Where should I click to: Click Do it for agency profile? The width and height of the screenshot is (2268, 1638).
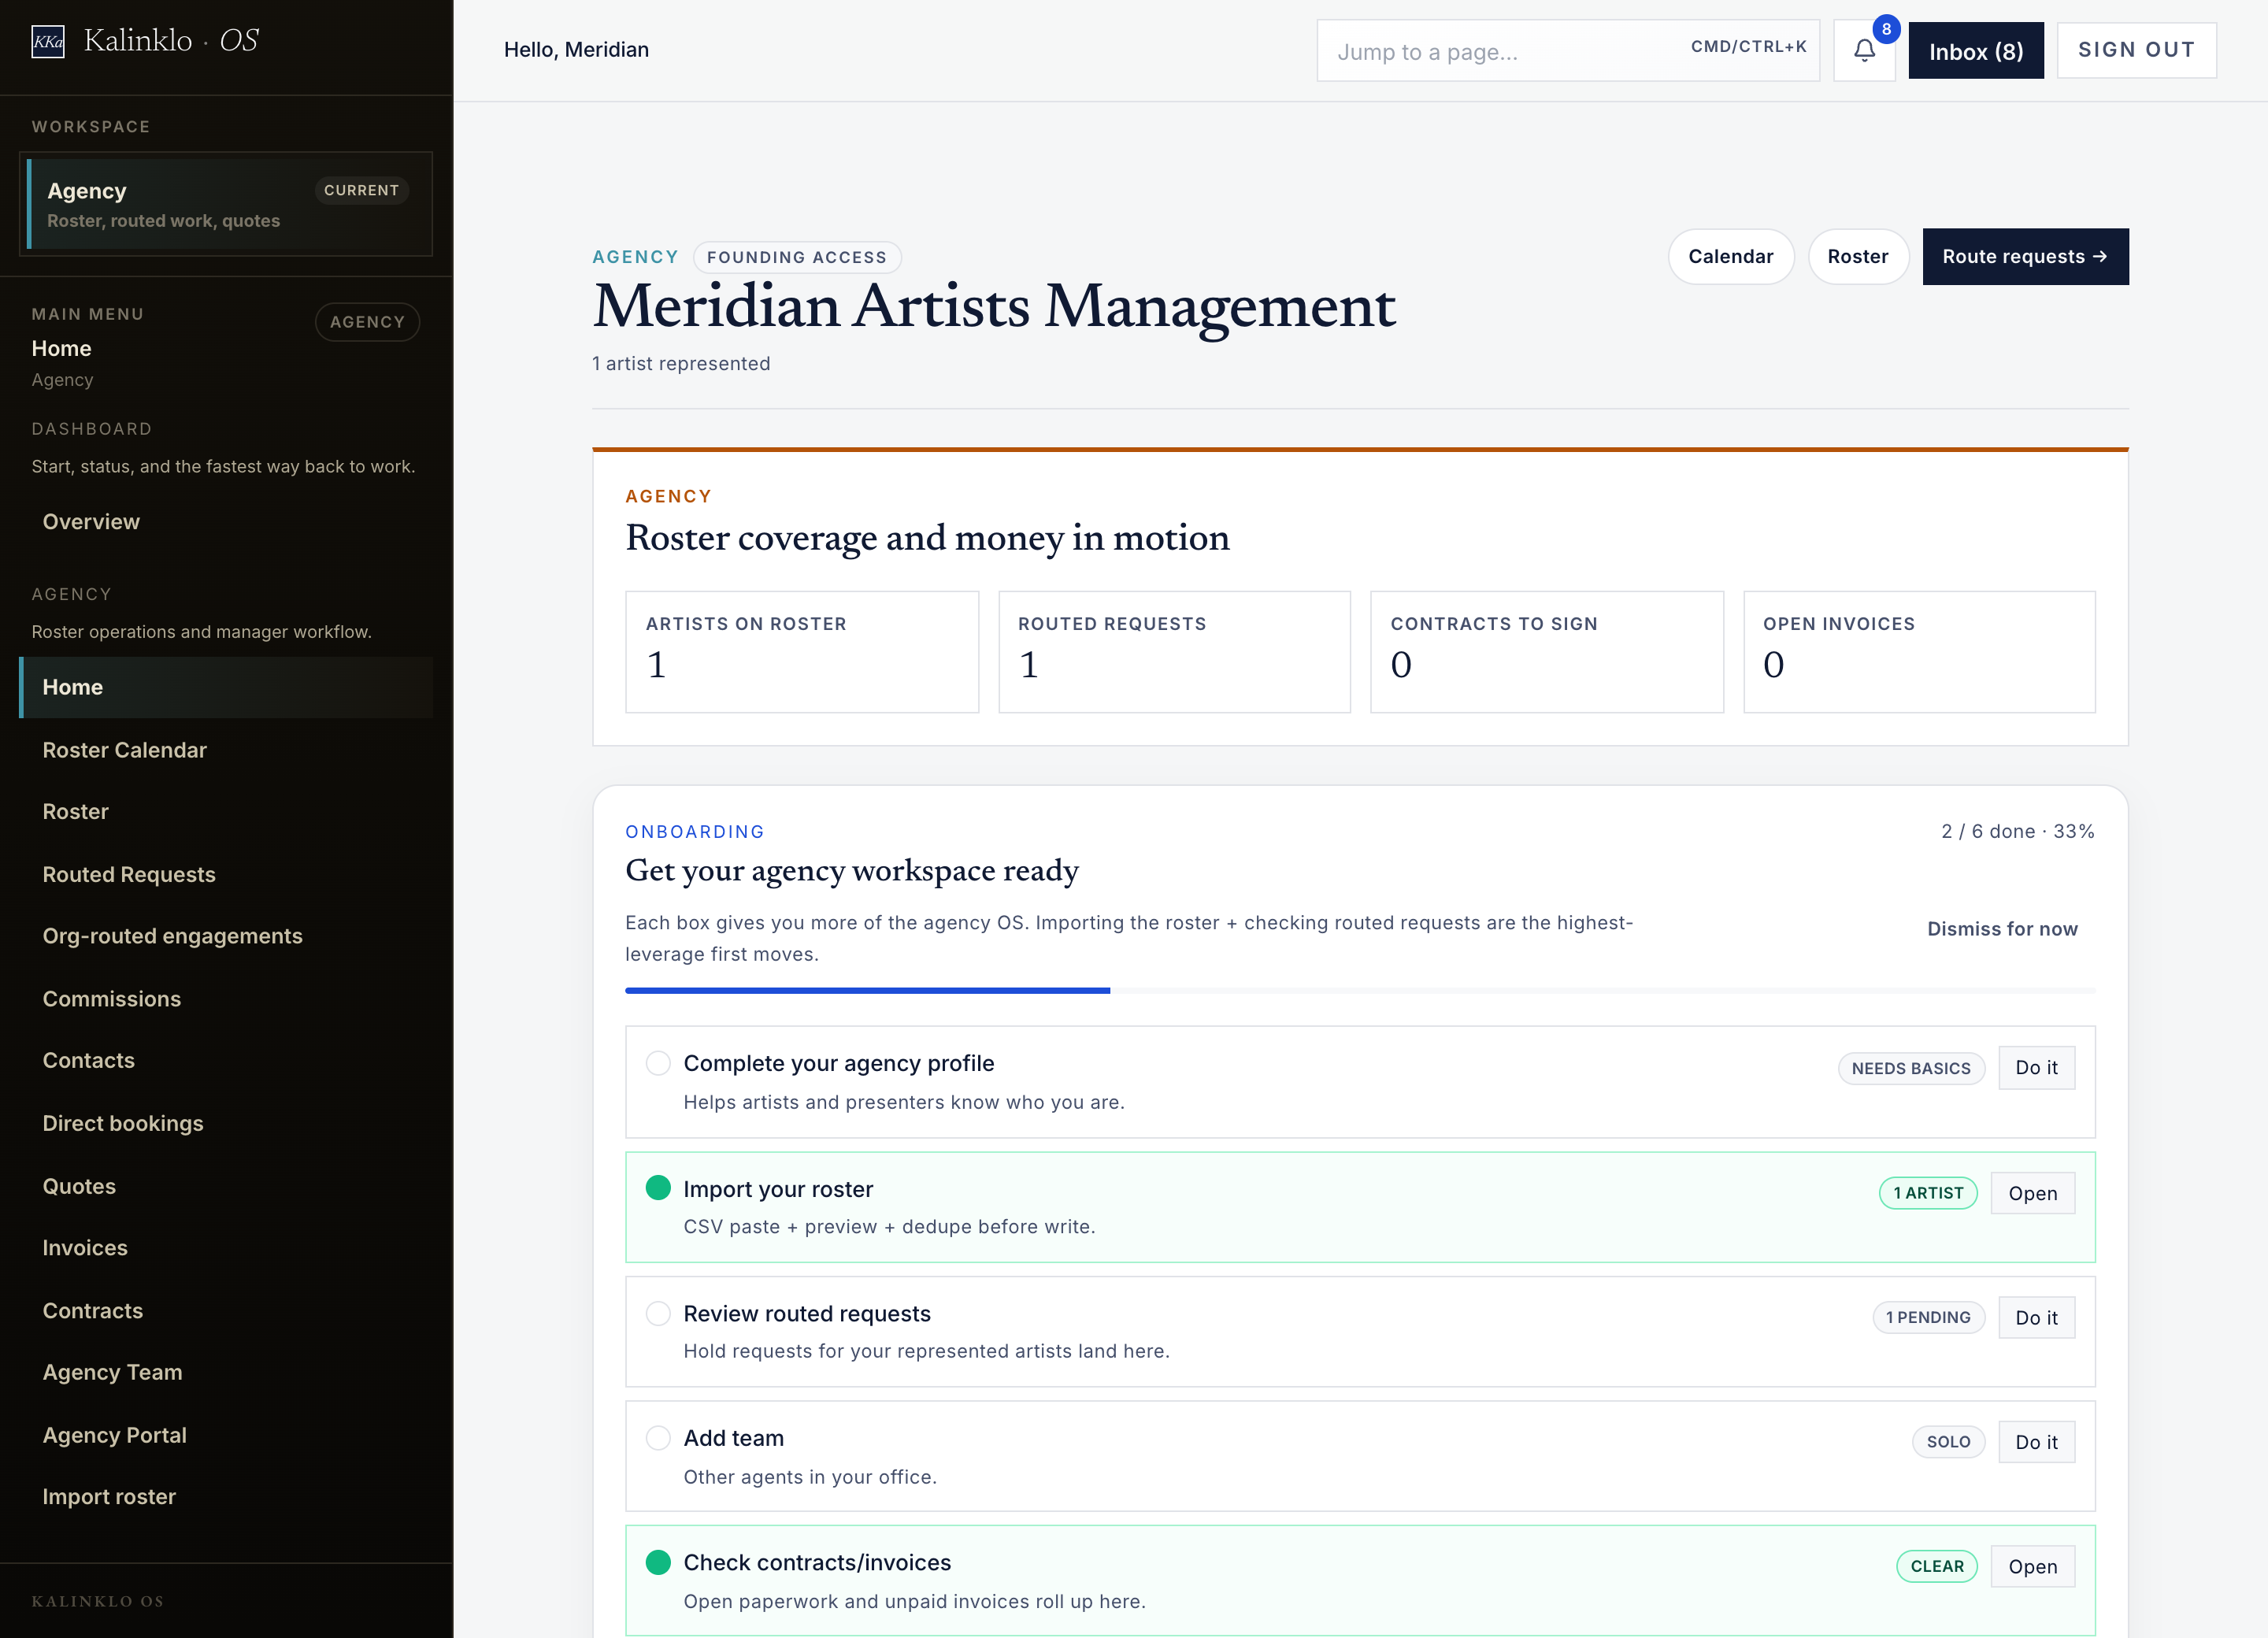2036,1068
